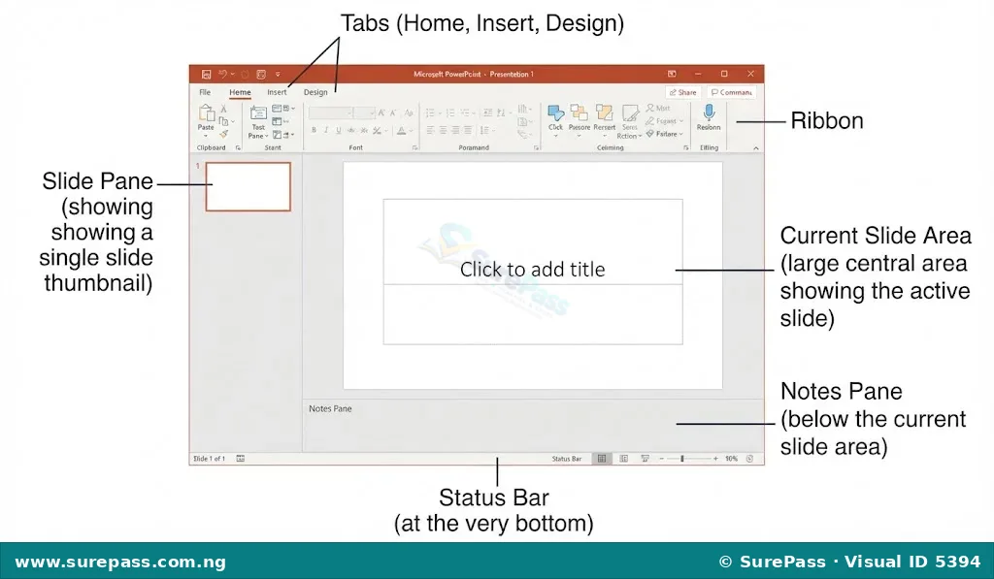Click the Format Painter brush icon
Image resolution: width=994 pixels, height=579 pixels.
pos(224,134)
